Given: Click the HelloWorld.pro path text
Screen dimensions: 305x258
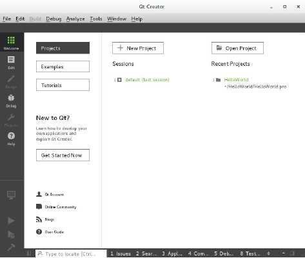Looking at the screenshot, I should click(255, 86).
